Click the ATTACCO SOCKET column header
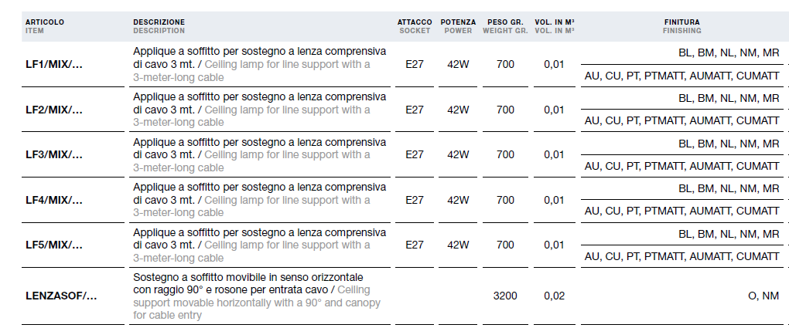The height and width of the screenshot is (328, 789). coord(415,26)
